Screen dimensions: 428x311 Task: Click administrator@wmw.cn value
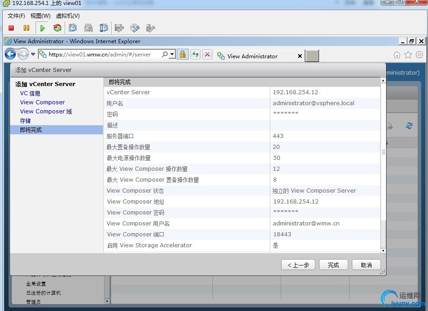[306, 223]
